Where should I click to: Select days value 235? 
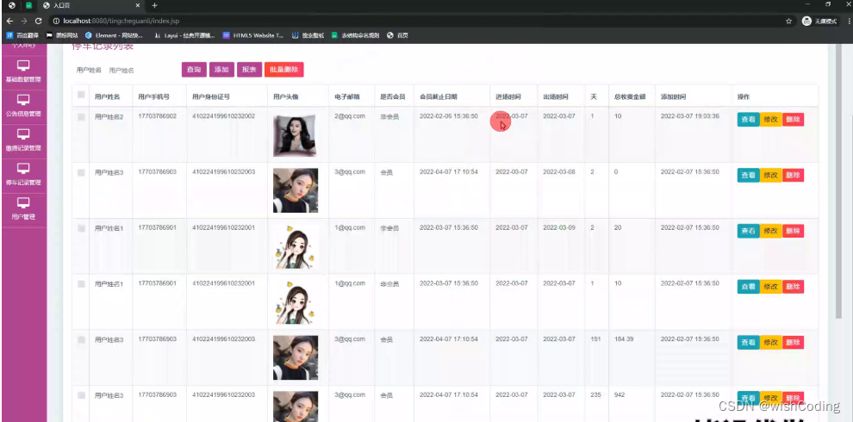pos(595,394)
